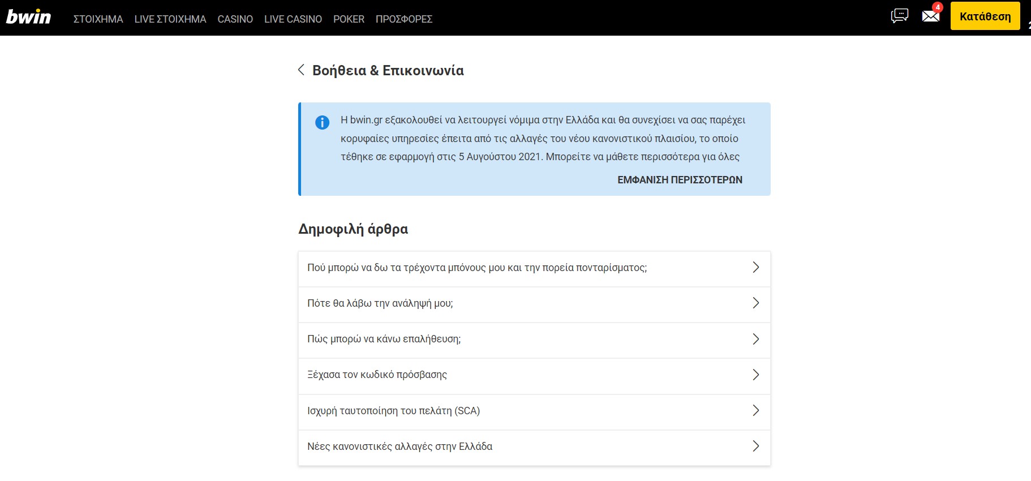Click the bwin logo
Viewport: 1031px width, 481px height.
28,17
